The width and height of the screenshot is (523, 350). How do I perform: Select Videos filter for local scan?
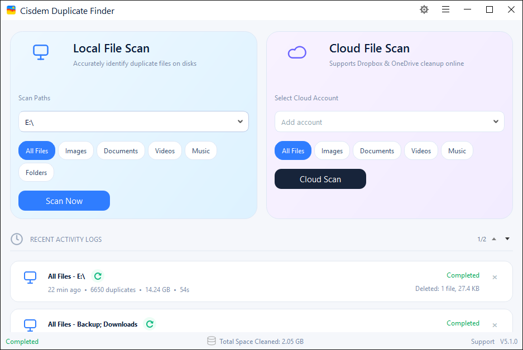pyautogui.click(x=165, y=150)
